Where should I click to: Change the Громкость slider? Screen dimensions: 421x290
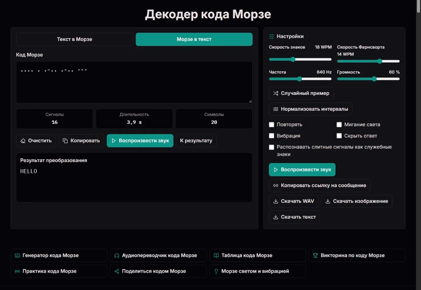(368, 79)
